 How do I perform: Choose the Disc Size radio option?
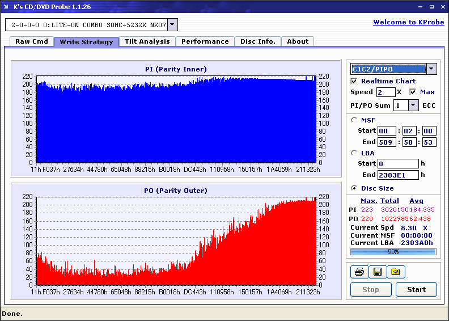pos(354,188)
